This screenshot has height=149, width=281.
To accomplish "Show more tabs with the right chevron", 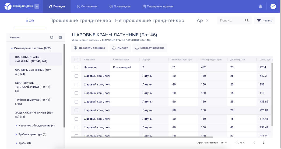I will [x=207, y=20].
